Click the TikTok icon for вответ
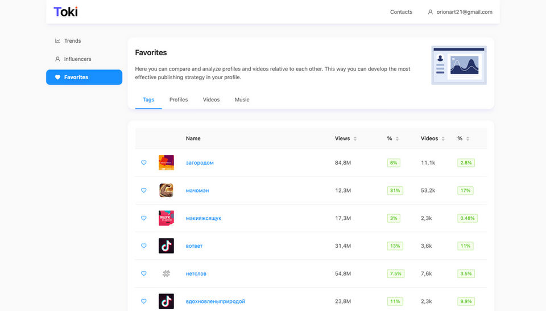This screenshot has height=311, width=546. (x=166, y=246)
